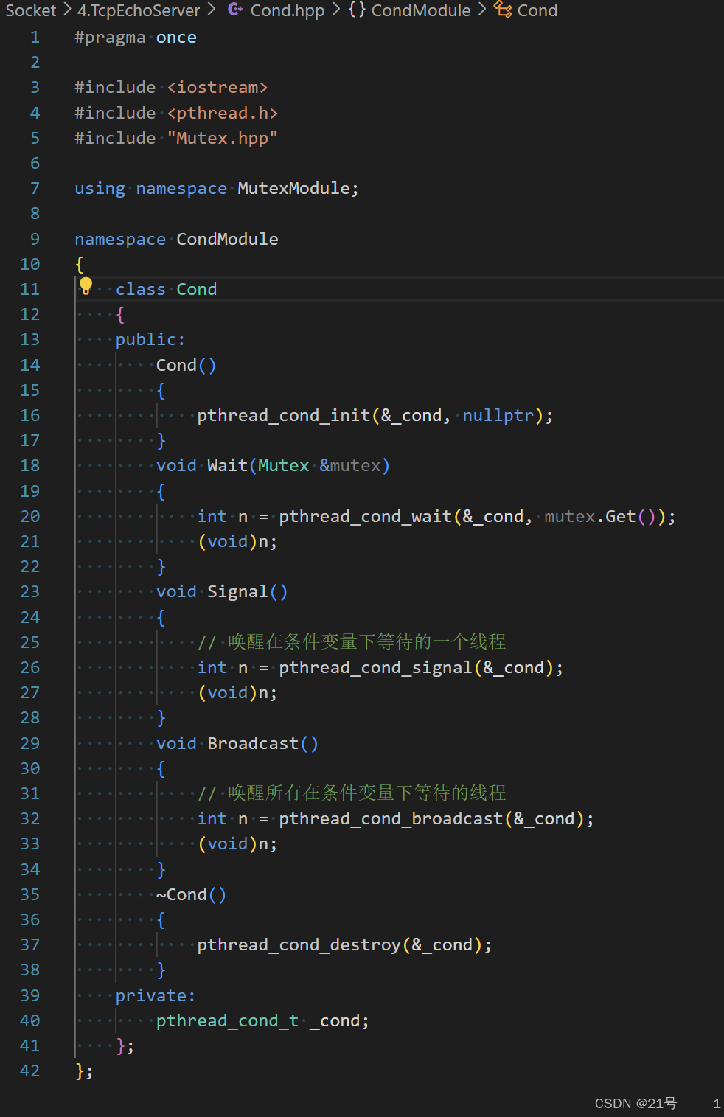Click 'nullptr' on line 16
Screen dimensions: 724x1117
tap(498, 415)
